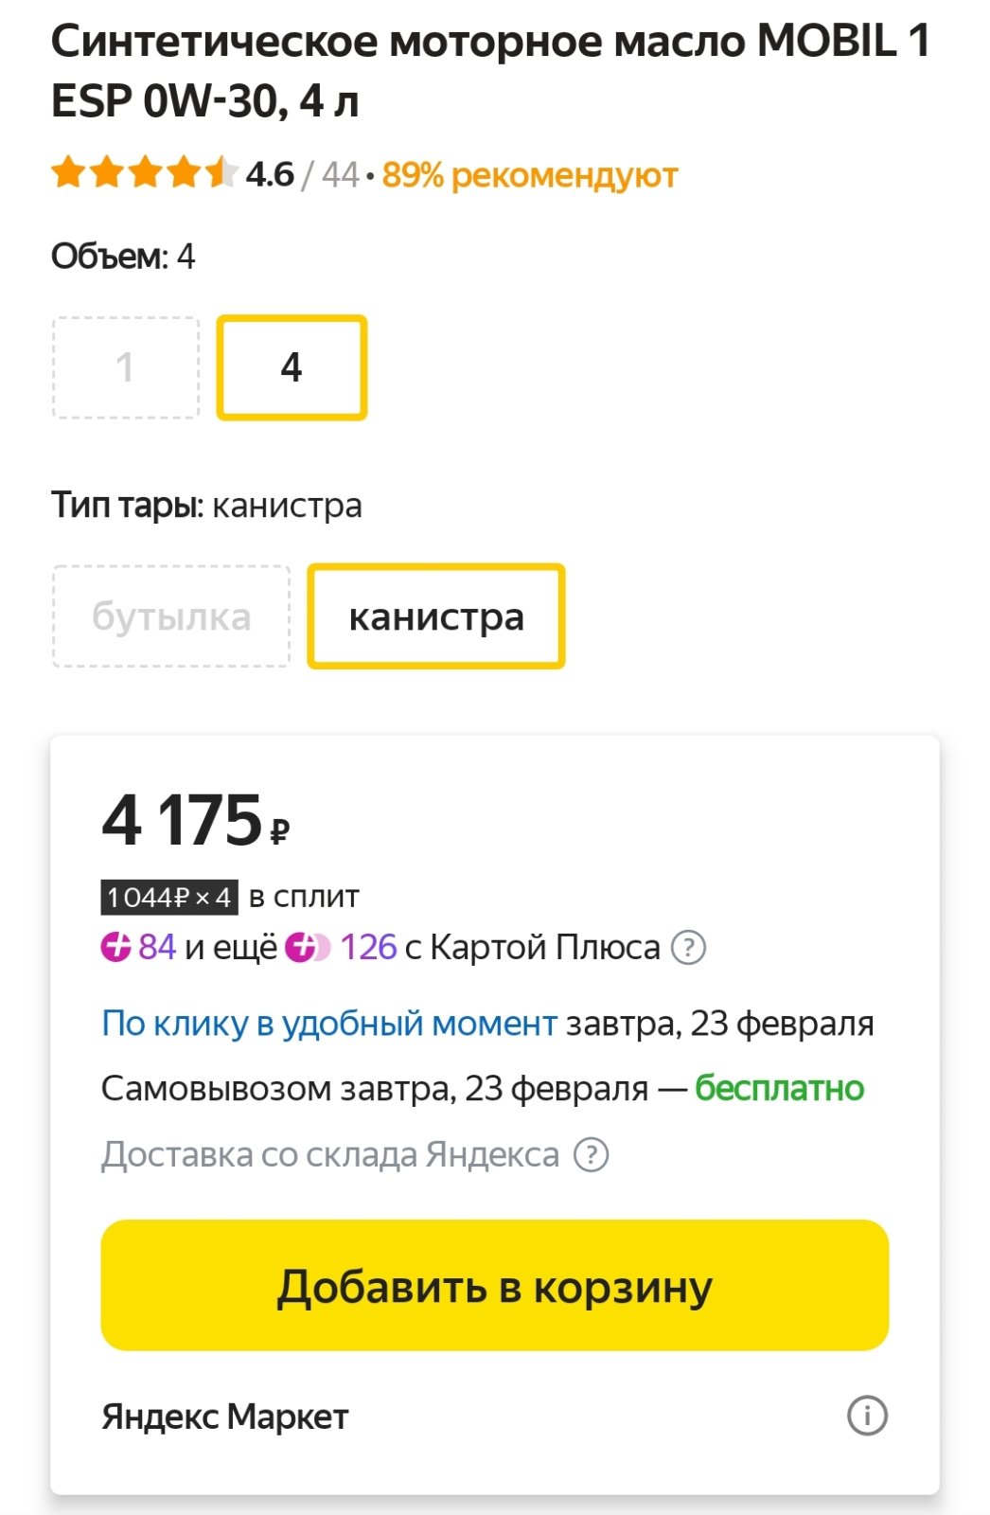
Task: Select volume option 1
Action: click(126, 367)
